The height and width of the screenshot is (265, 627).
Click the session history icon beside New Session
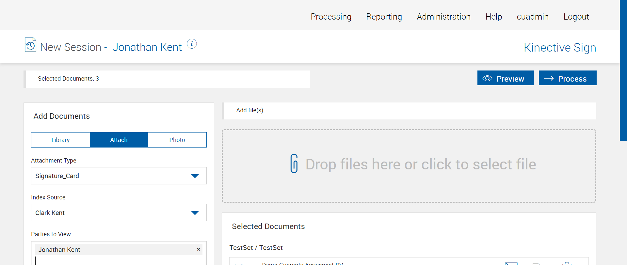coord(30,45)
